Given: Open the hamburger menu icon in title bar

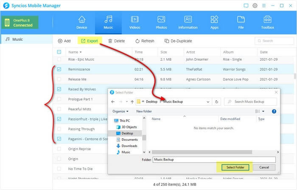Looking at the screenshot, I should click(x=264, y=6).
